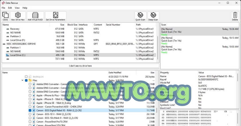Viewport: 241px width, 126px height.
Task: Click file icon of Canon Powershot A650 CRW
Action: pyautogui.click(x=34, y=107)
